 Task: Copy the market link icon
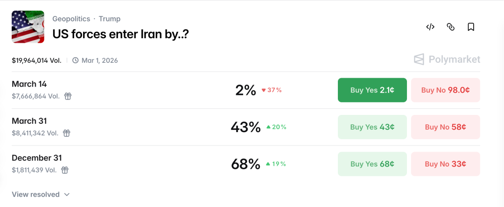coord(451,27)
